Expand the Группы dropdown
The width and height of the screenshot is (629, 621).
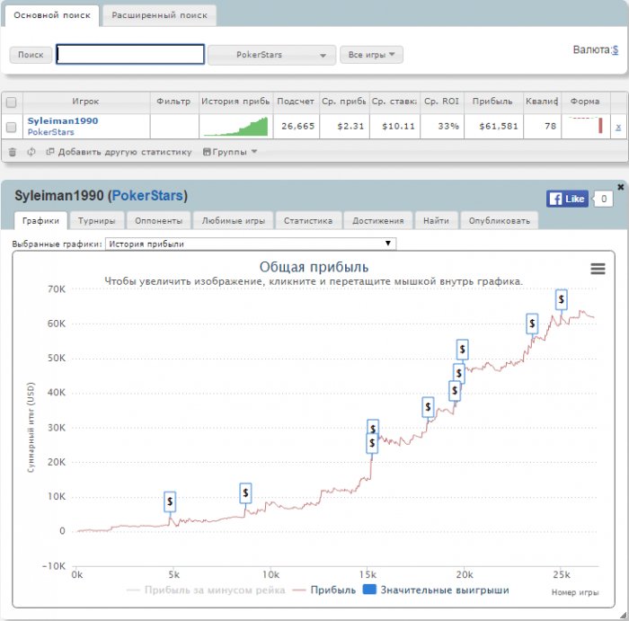(231, 152)
